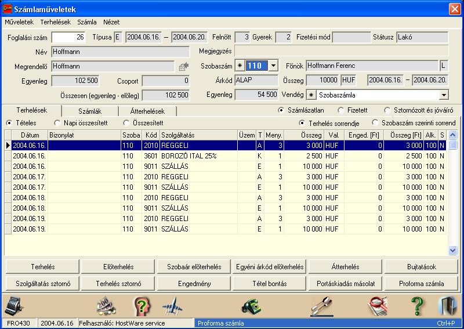
Task: Click Terhelés sztornó button
Action: click(118, 283)
